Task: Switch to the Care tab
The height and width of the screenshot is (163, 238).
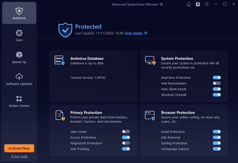Action: [19, 36]
